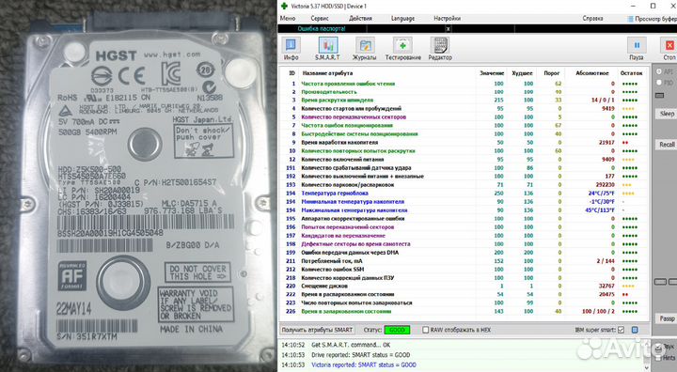Viewport: 677px width, 372px height.
Task: Select row Время в запаркованном состоянии
Action: (x=464, y=311)
